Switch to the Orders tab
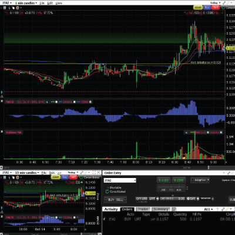 (x=127, y=209)
